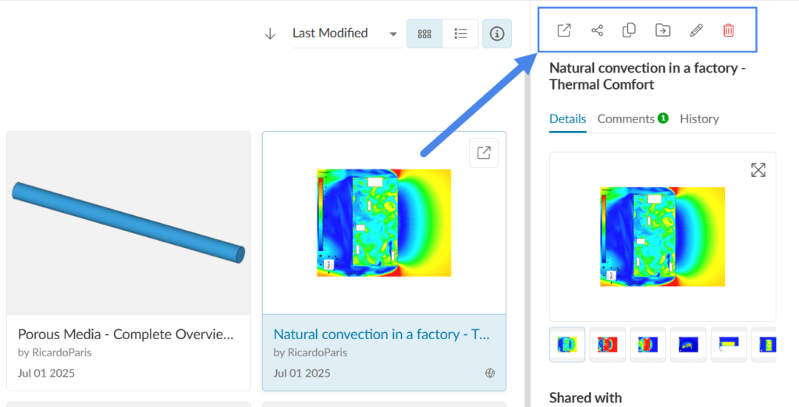
Task: Reverse the sort direction arrow
Action: [x=270, y=34]
